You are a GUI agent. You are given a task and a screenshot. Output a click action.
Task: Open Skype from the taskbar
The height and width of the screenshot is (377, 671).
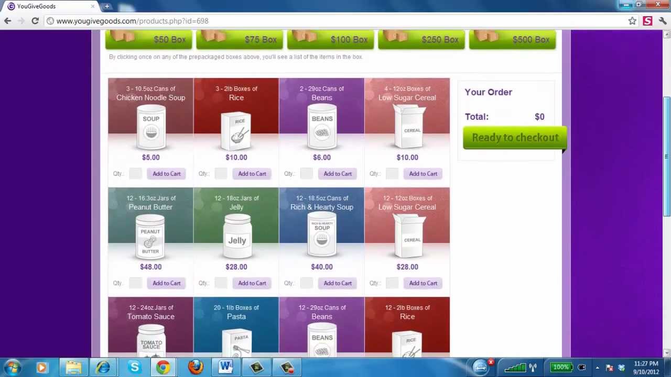click(x=134, y=368)
